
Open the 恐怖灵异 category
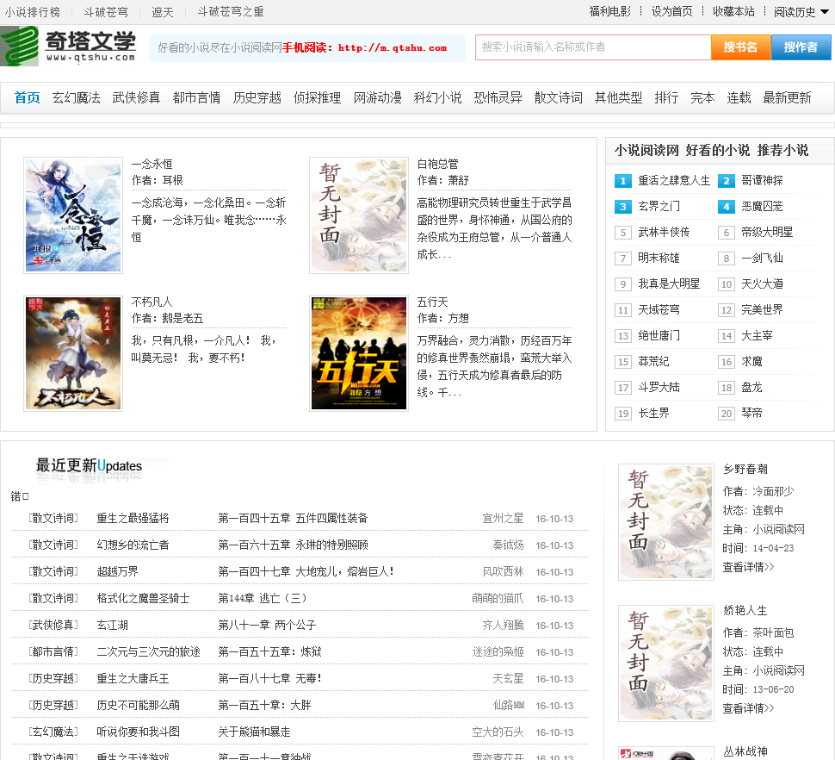[498, 97]
